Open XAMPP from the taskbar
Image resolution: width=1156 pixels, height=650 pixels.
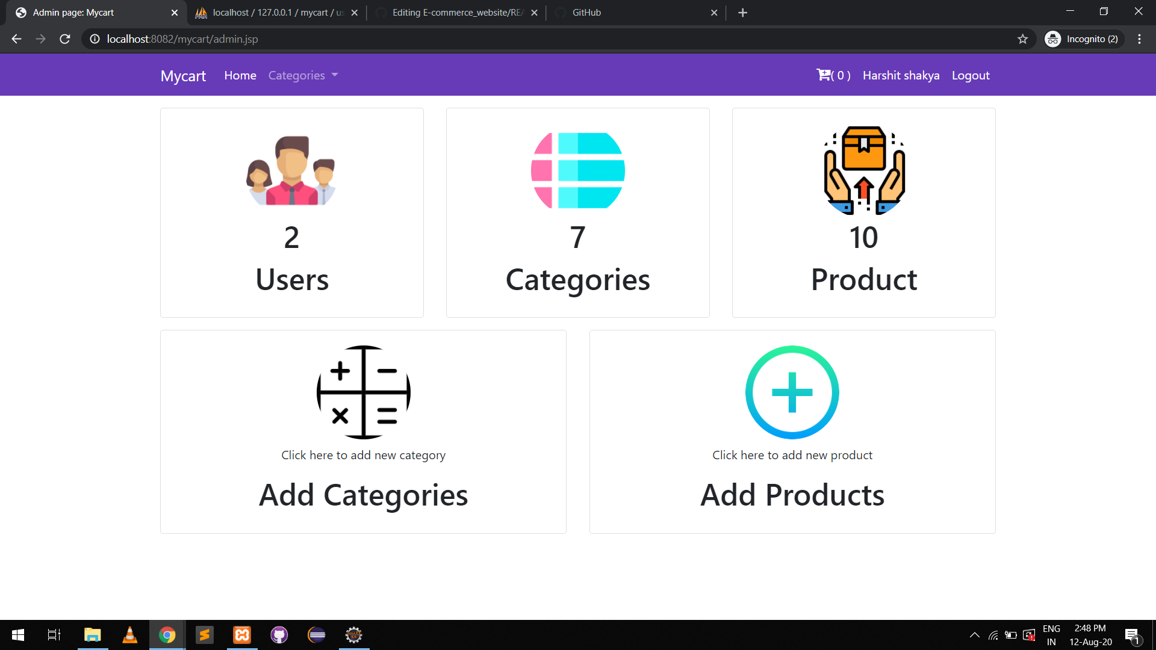(242, 635)
